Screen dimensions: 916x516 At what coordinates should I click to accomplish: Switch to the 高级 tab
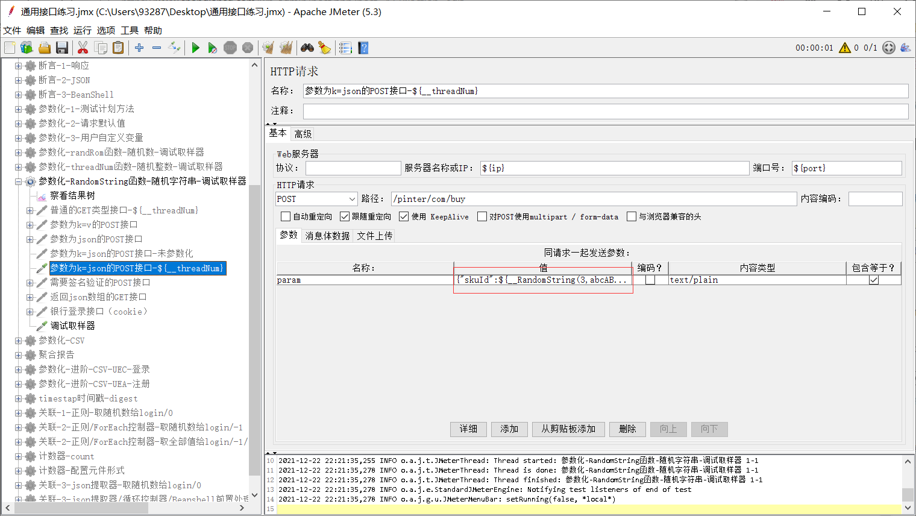[x=303, y=134]
